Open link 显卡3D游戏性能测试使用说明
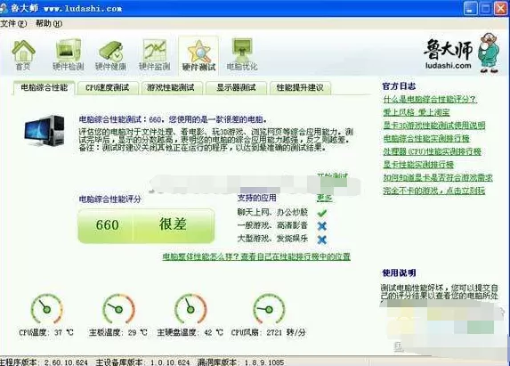The image size is (510, 366). pos(434,126)
